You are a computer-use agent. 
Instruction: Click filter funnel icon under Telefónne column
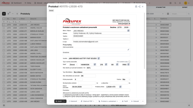[x=161, y=22]
